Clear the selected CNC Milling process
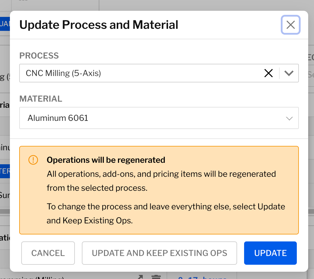Viewport: 314px width, 279px height. 268,73
